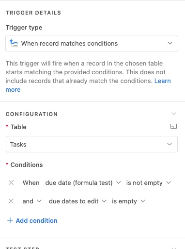Expand the Test step section chevron
The height and width of the screenshot is (249, 185).
[x=174, y=248]
